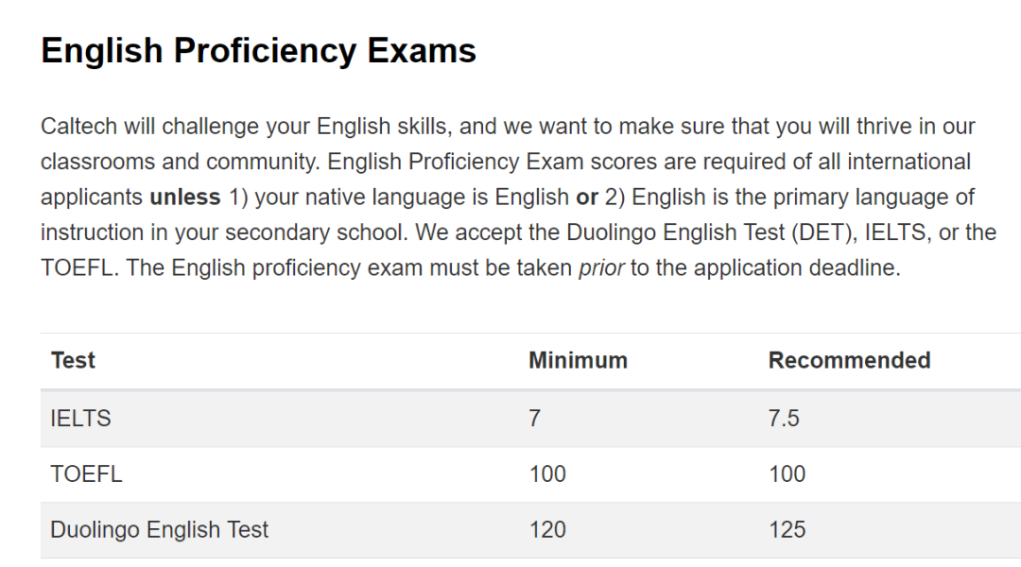Select the Minimum column header
This screenshot has width=1021, height=567.
pos(578,360)
